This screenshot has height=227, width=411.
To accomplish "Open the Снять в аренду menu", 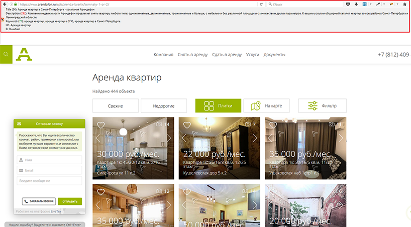I will click(x=192, y=55).
